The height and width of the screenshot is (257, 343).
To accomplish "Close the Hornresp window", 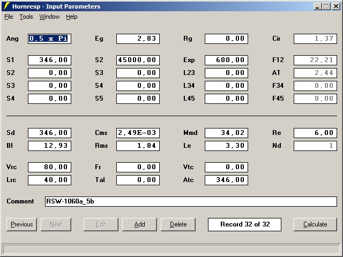I will 336,6.
